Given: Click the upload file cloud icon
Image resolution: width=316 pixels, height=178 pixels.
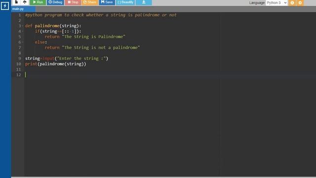Looking at the screenshot, I should coord(25,2).
